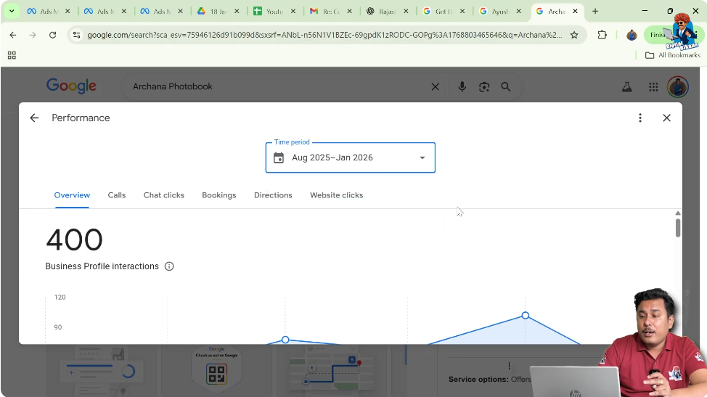
Task: View site information icon in address bar
Action: coord(77,35)
